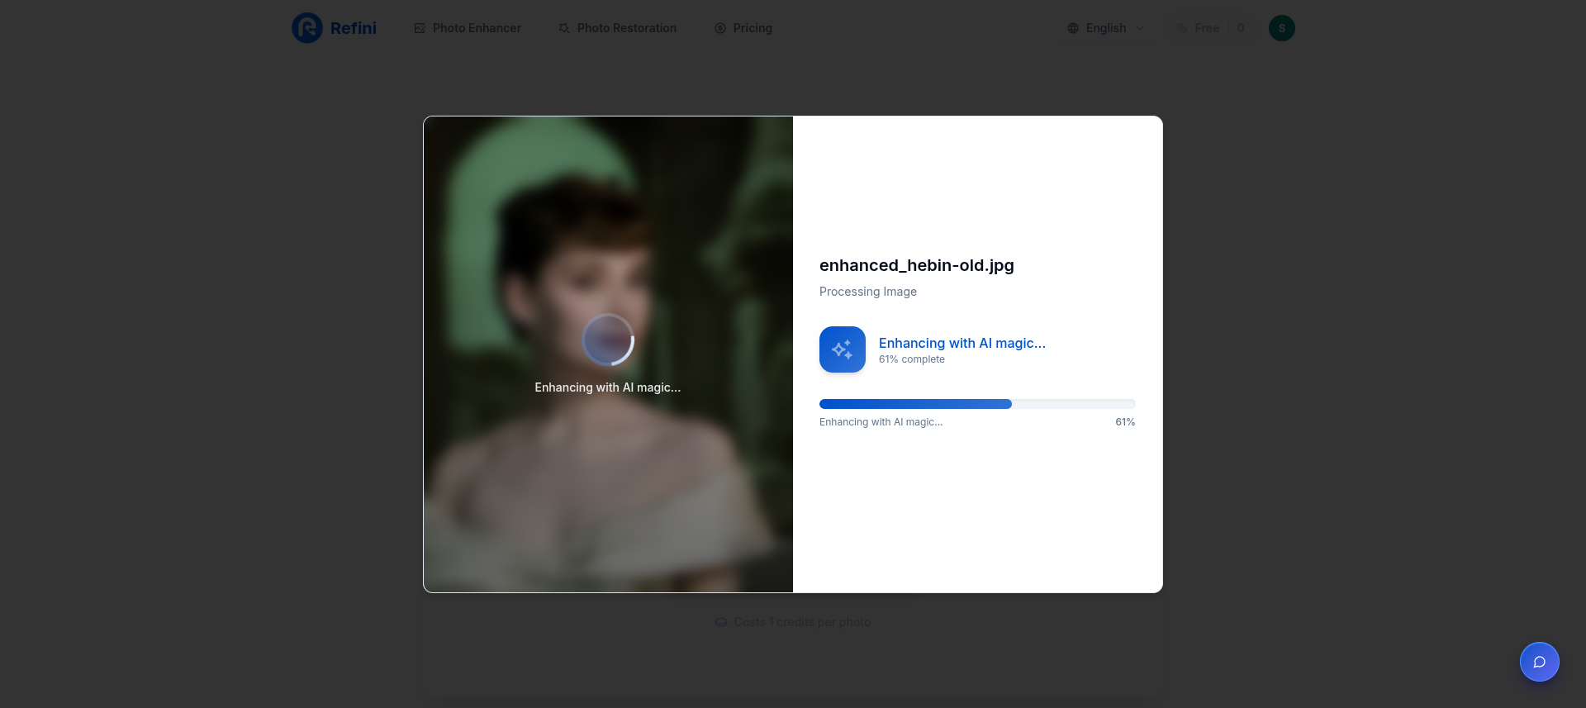Click the Refini logo icon
1586x708 pixels.
pos(307,28)
